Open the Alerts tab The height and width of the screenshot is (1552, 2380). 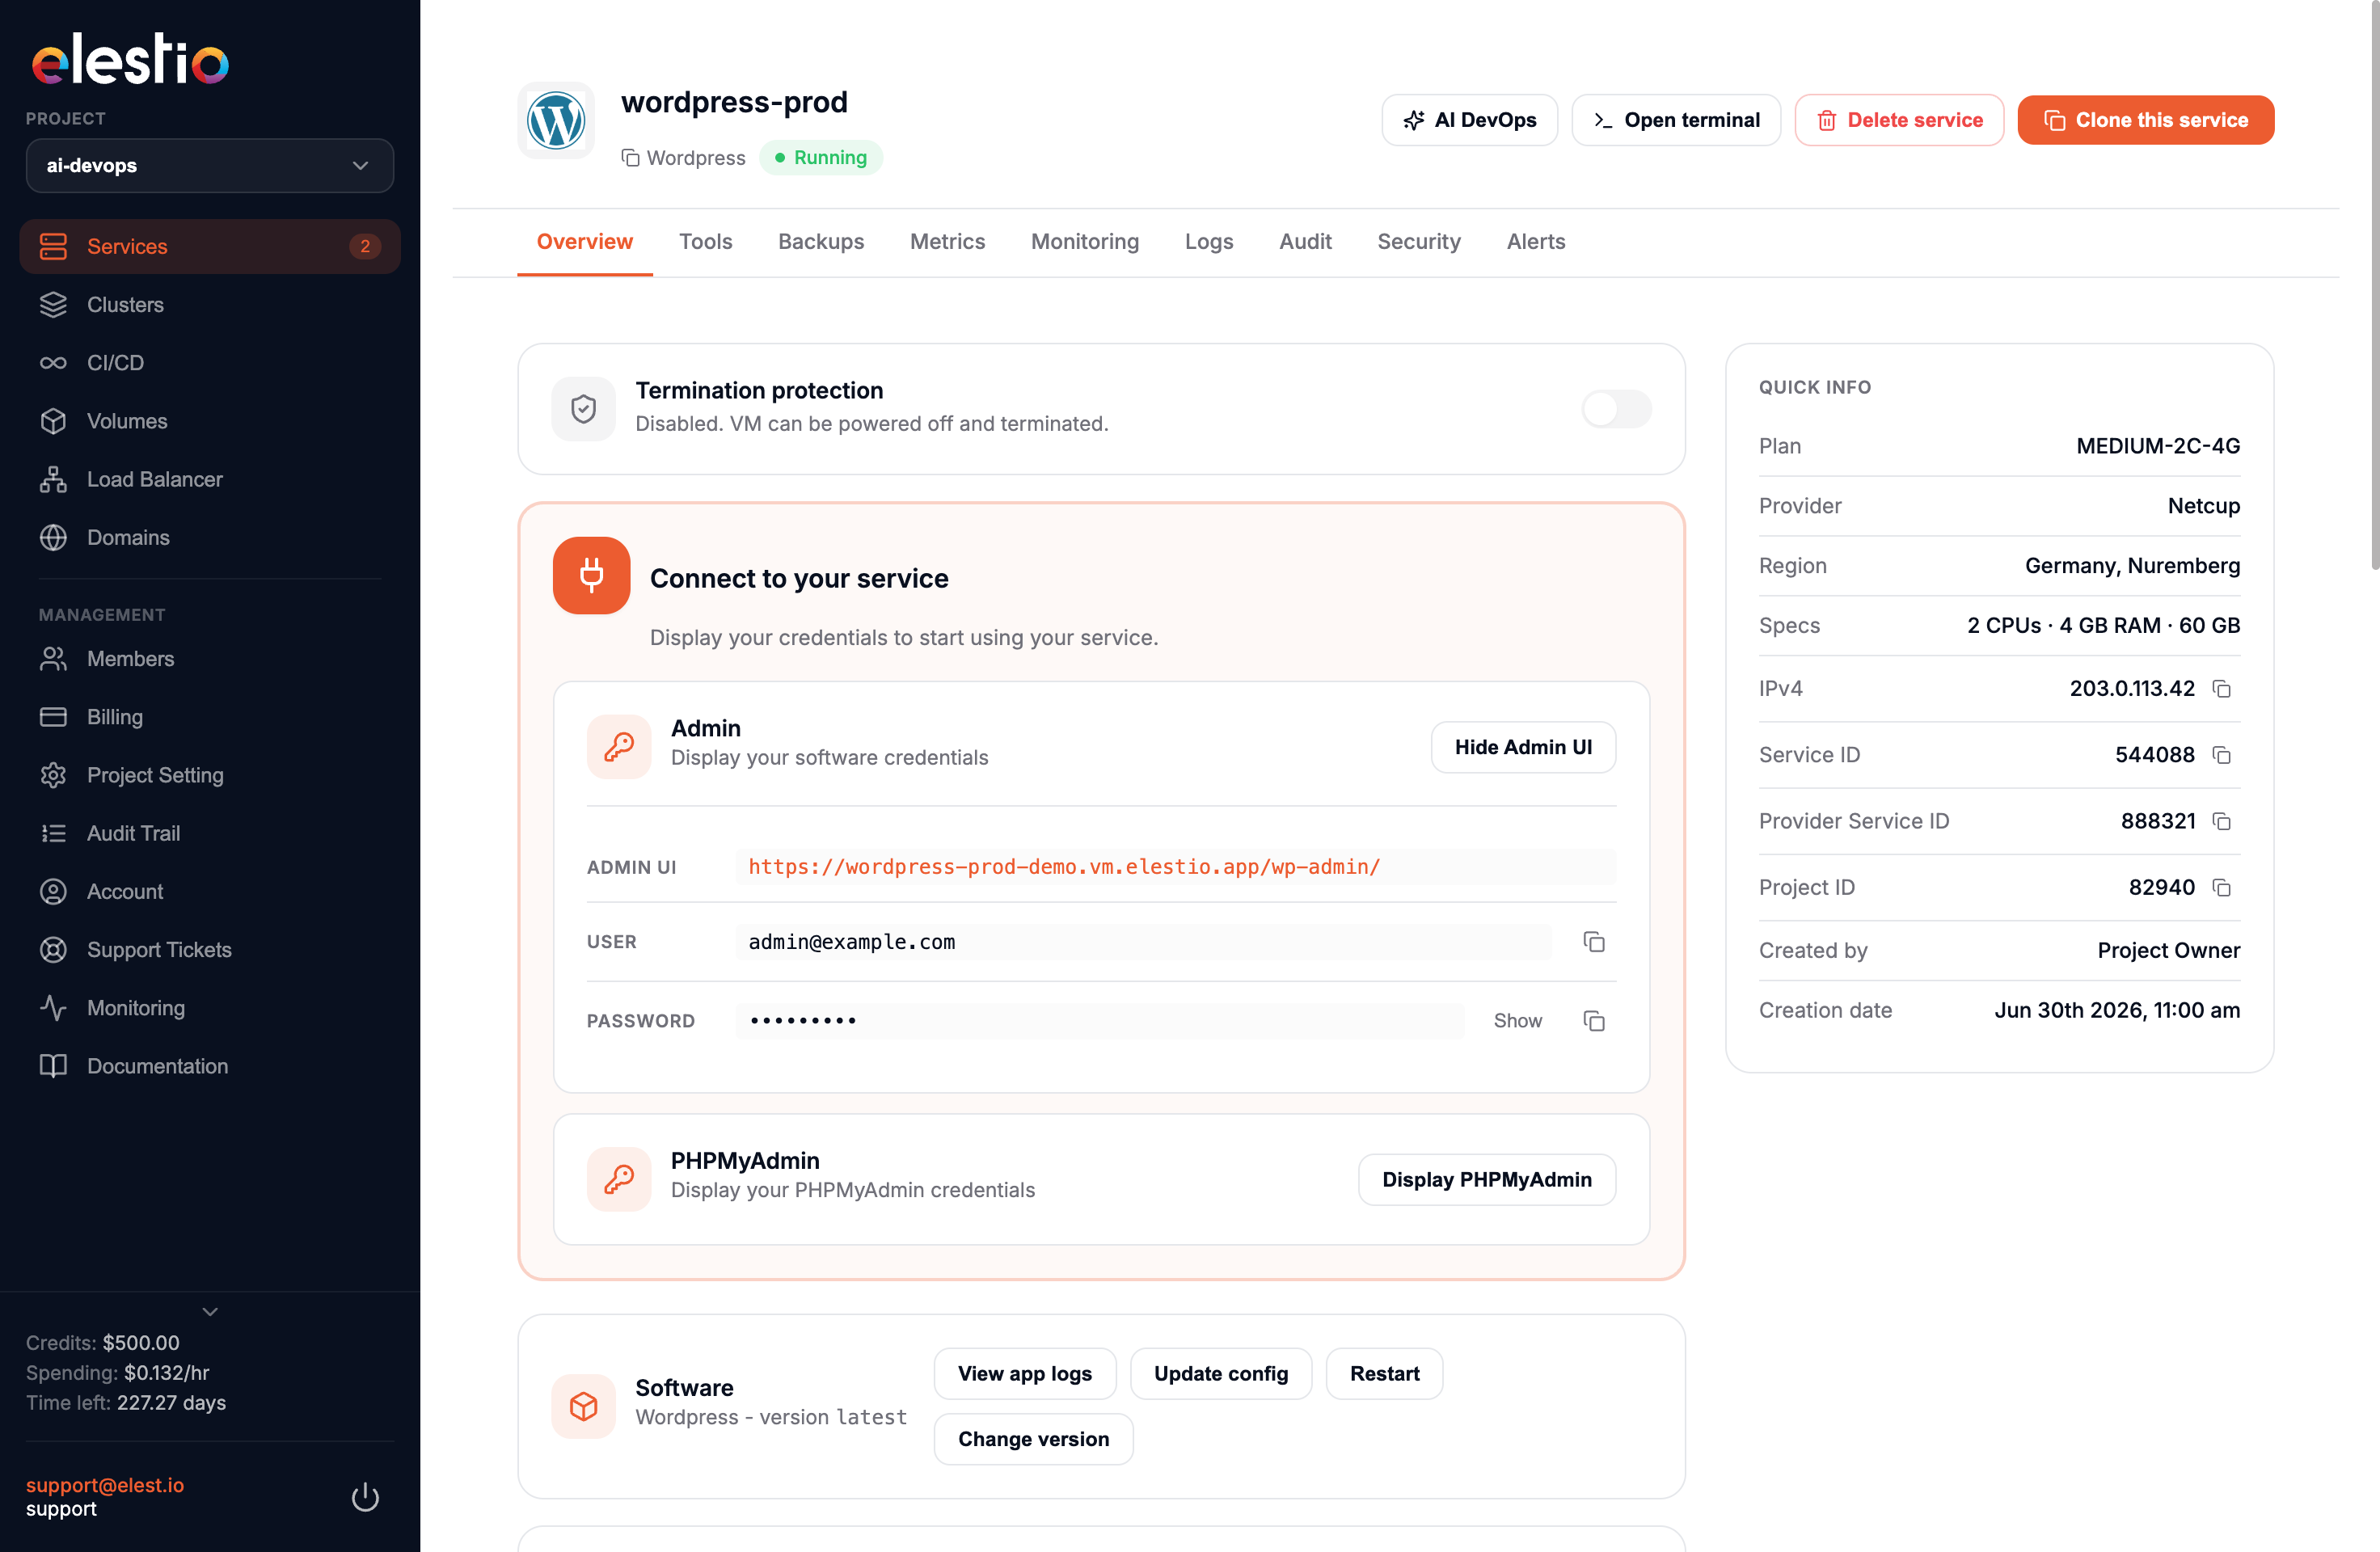tap(1536, 242)
